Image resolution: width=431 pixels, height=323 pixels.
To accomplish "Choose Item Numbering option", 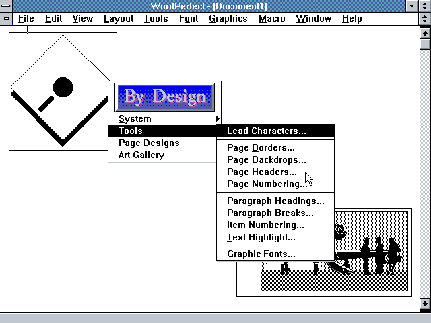I will coord(275,225).
